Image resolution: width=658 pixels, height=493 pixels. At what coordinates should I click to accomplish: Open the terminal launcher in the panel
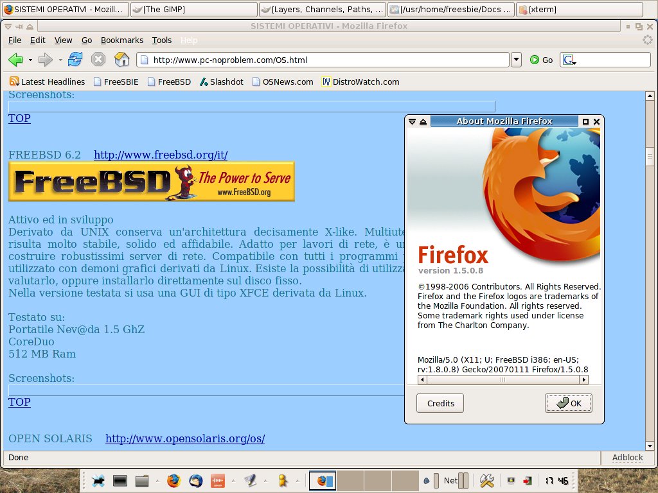pos(120,480)
